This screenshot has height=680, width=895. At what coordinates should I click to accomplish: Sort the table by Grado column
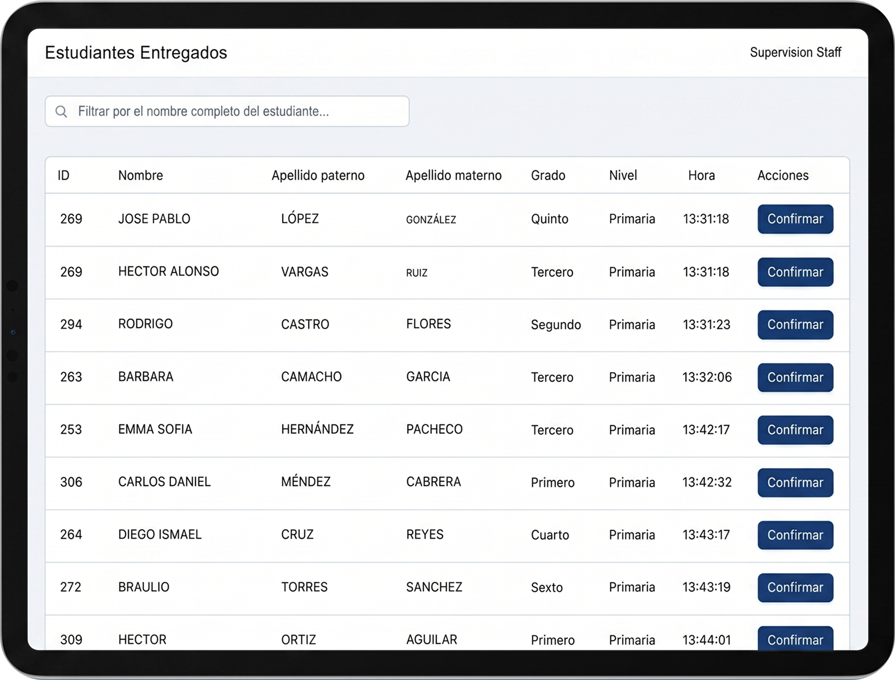pyautogui.click(x=548, y=175)
